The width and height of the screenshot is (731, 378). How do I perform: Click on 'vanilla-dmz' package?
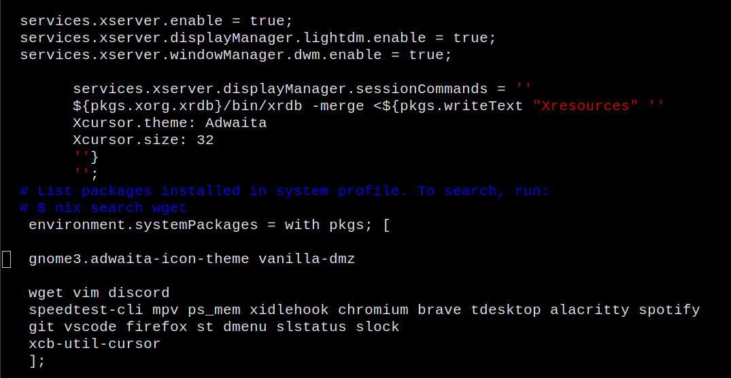(x=307, y=259)
